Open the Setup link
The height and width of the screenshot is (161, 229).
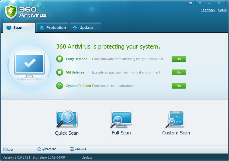[222, 10]
